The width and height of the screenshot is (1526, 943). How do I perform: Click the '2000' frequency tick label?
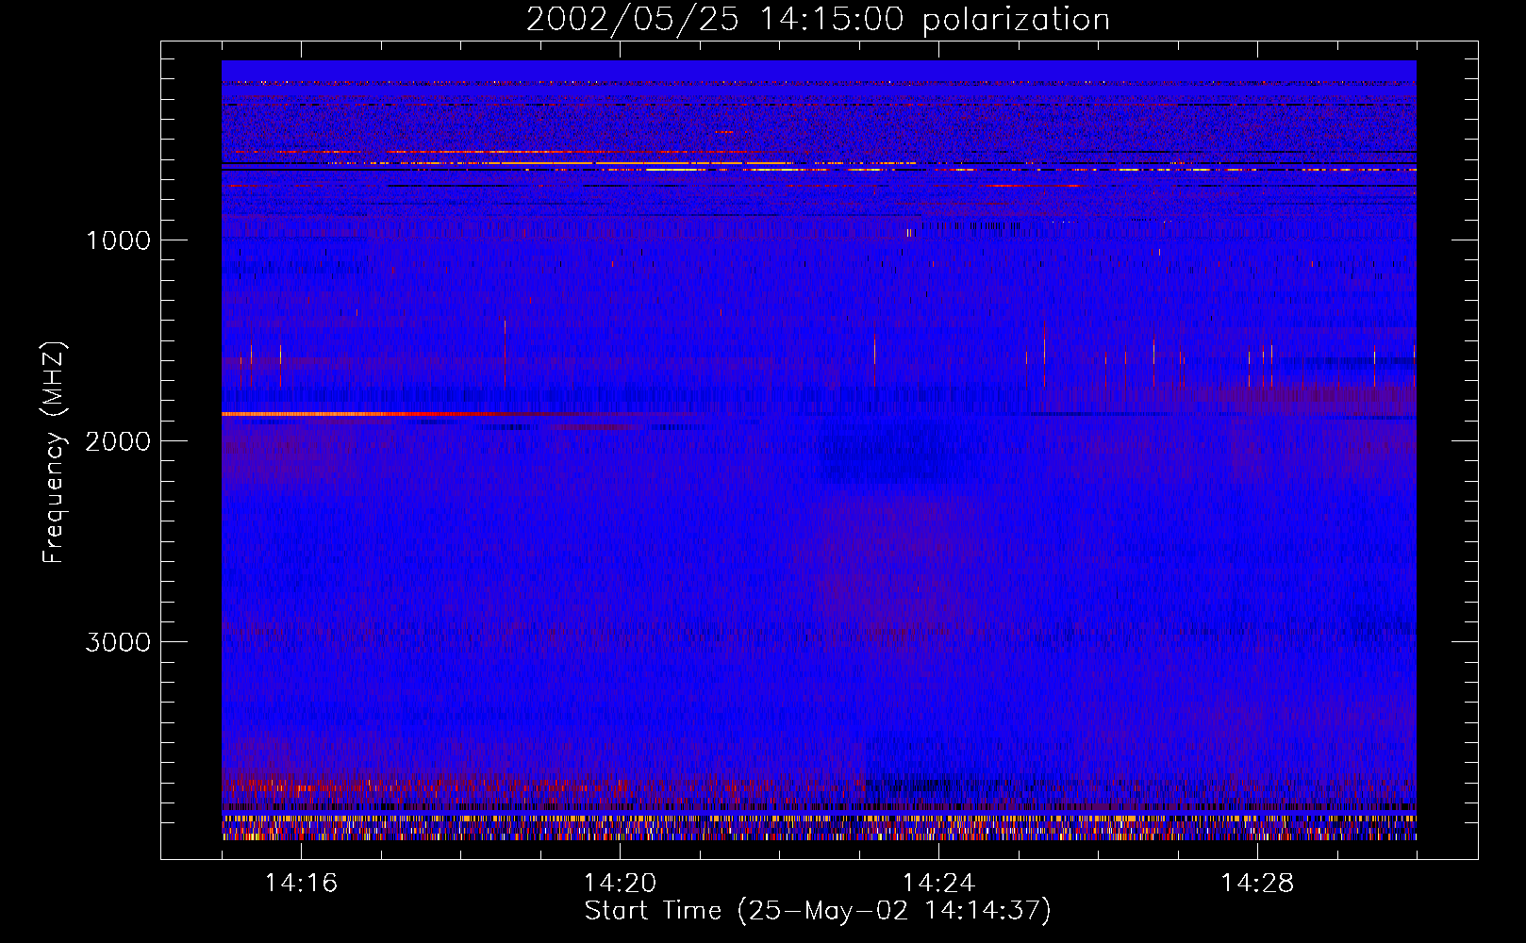click(x=118, y=441)
